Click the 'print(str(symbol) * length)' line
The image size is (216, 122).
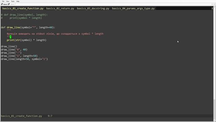point(26,40)
